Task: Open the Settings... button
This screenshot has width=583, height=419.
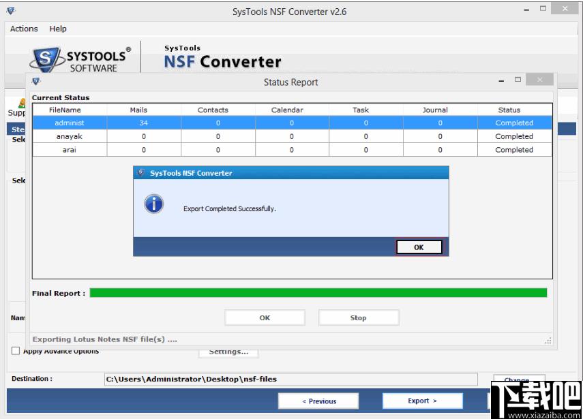Action: 228,352
